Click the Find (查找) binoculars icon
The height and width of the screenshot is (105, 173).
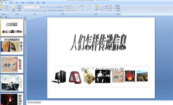click(x=116, y=6)
